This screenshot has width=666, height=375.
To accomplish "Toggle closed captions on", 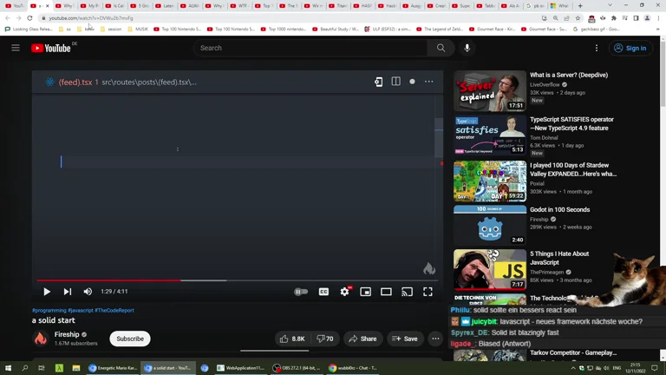I will pyautogui.click(x=323, y=292).
